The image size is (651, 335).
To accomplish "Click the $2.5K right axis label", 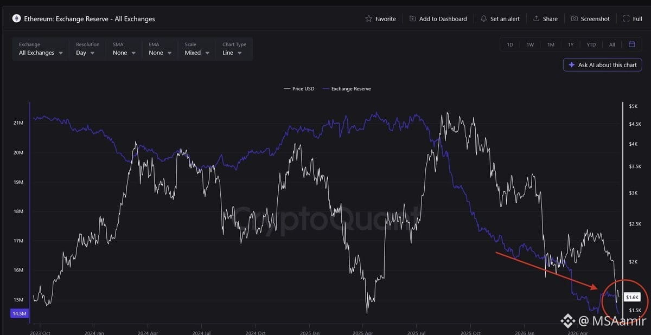I will click(x=635, y=224).
